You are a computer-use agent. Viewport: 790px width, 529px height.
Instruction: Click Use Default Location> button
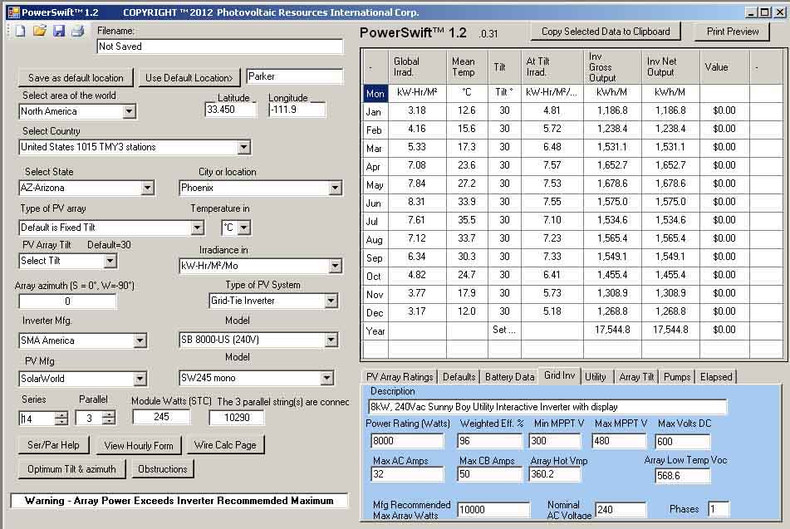[x=189, y=78]
